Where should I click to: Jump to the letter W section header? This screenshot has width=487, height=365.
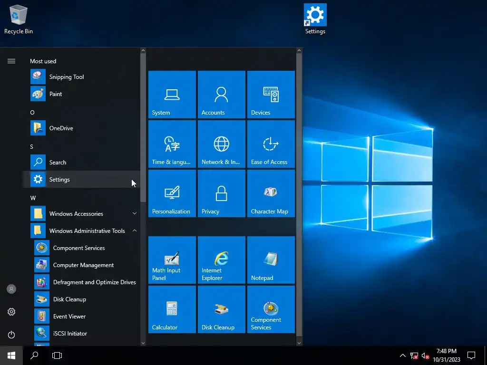tap(33, 198)
